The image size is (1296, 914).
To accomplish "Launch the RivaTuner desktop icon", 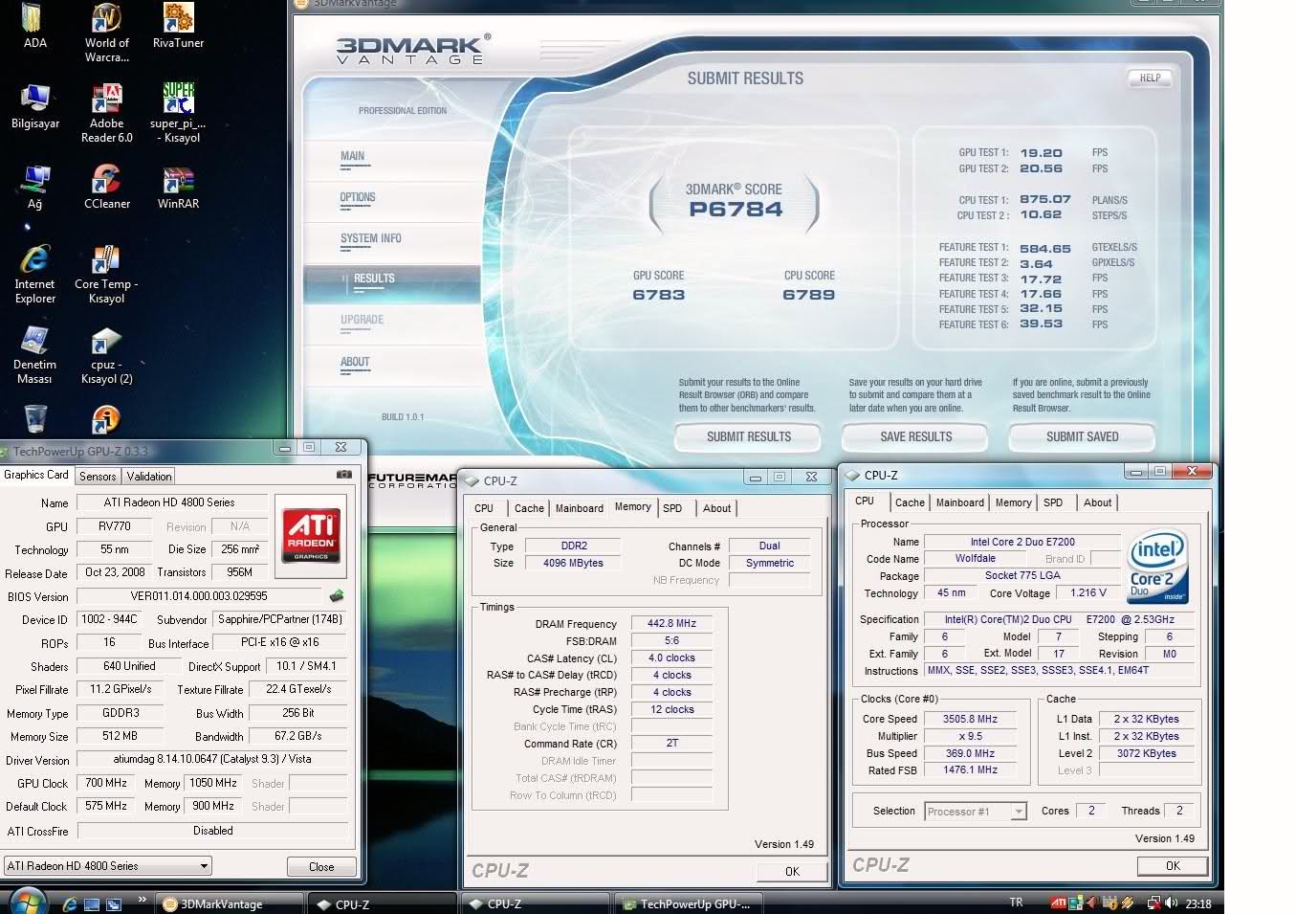I will (178, 27).
